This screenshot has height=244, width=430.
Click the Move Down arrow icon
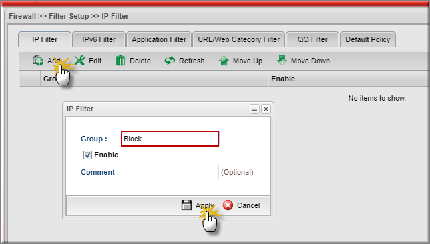(282, 61)
